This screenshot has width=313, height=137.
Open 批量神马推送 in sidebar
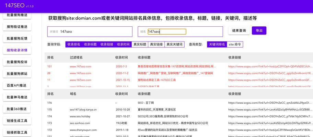tap(17, 97)
